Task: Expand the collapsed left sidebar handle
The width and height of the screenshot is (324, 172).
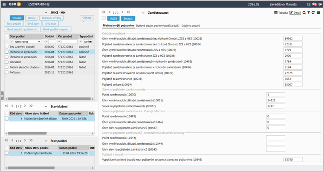Action: (x=2, y=96)
